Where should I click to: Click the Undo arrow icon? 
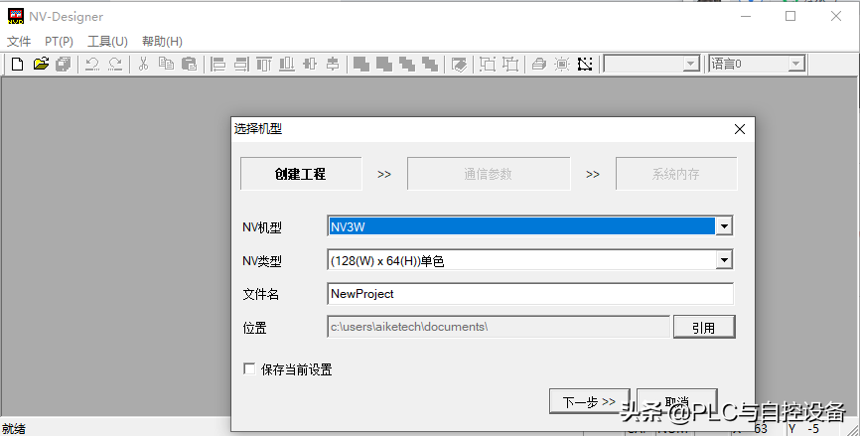[91, 65]
